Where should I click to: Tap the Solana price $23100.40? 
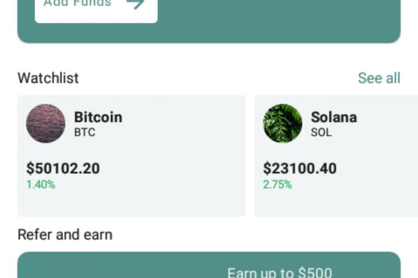300,169
